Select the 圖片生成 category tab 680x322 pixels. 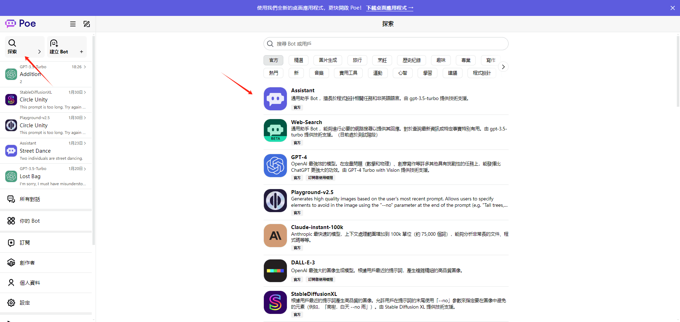pyautogui.click(x=328, y=60)
